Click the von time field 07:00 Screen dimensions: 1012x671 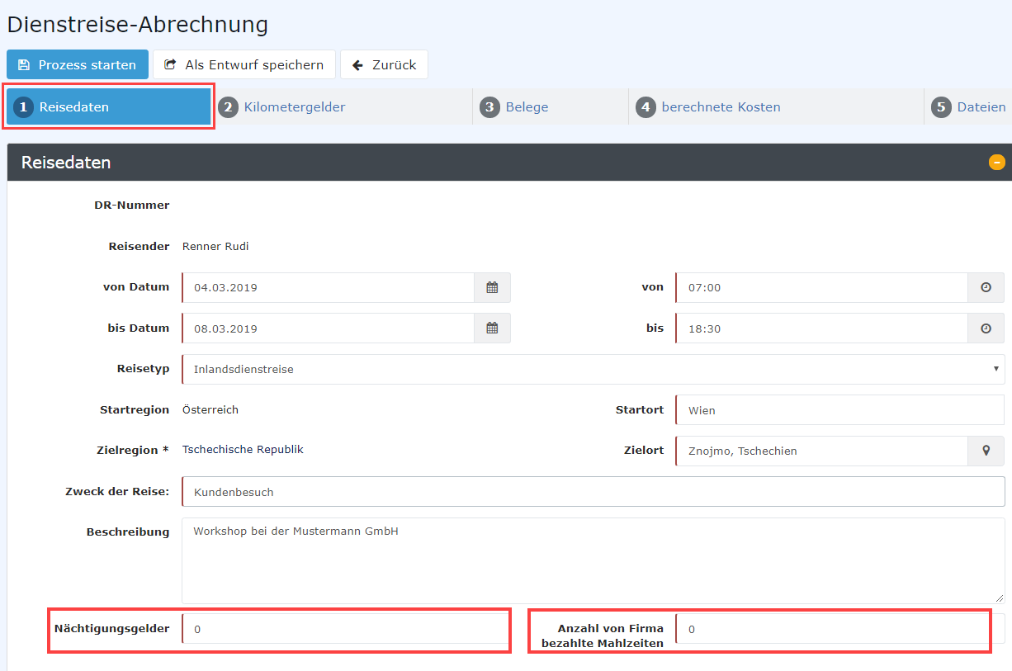tap(821, 287)
